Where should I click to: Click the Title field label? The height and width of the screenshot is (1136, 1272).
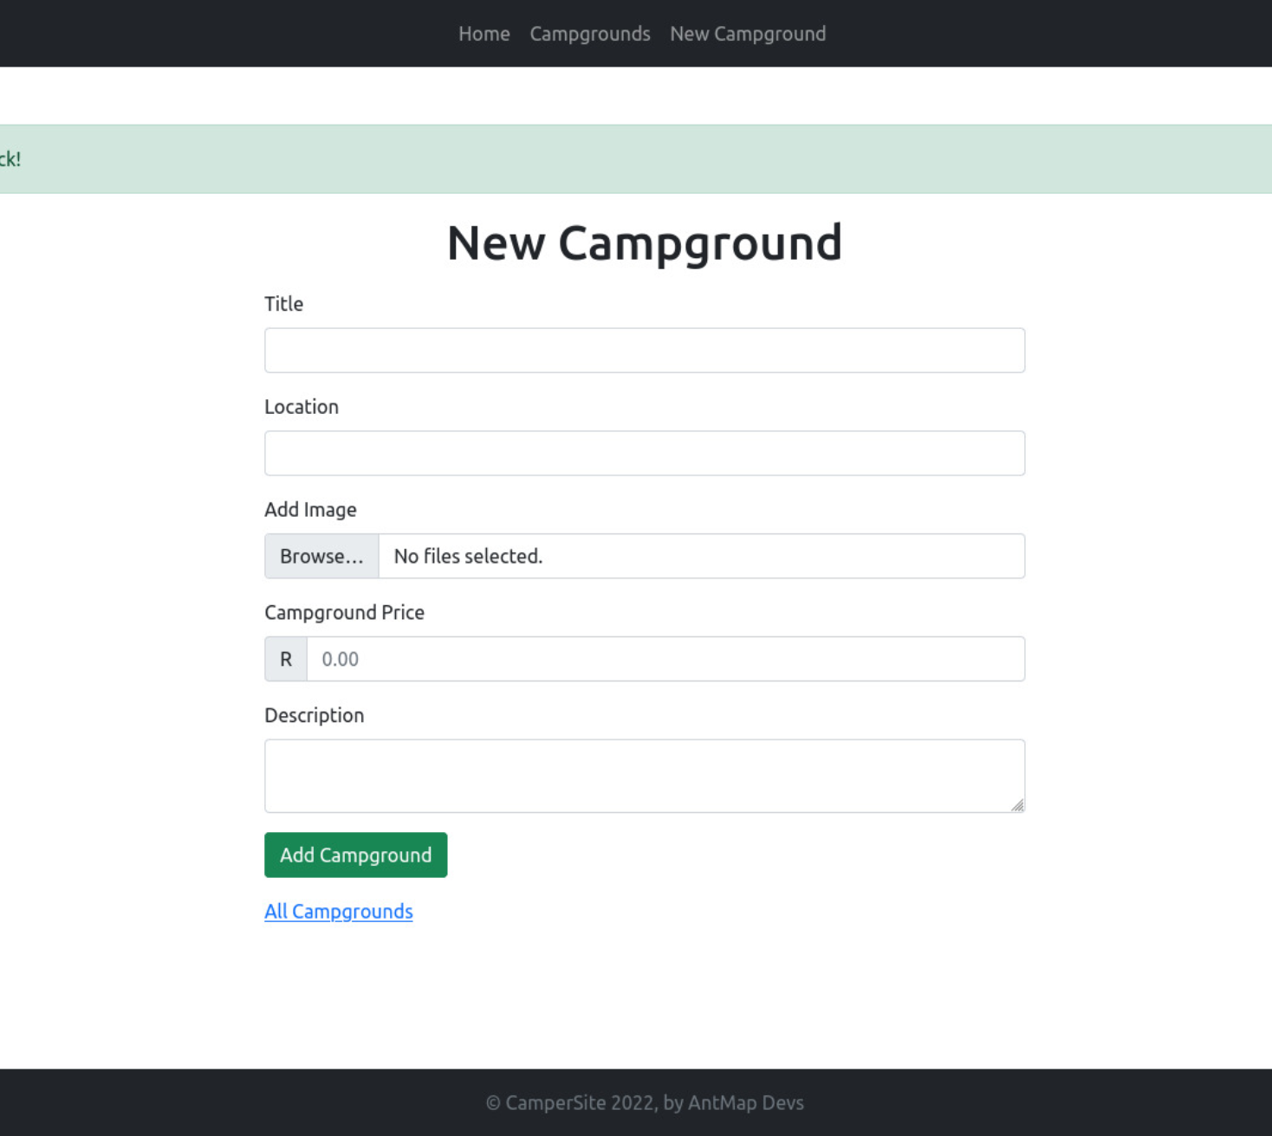[283, 304]
